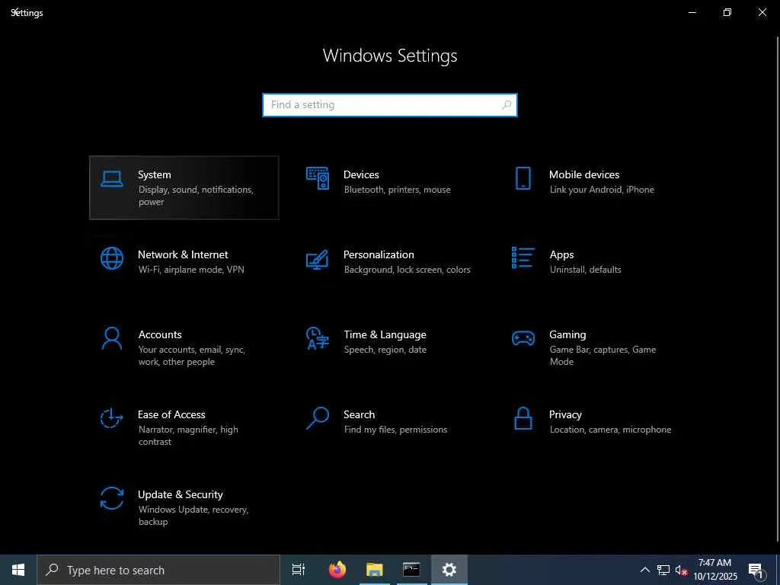
Task: Open the Ease of Access icon
Action: 111,418
